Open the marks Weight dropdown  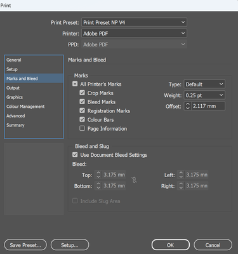[x=204, y=95]
